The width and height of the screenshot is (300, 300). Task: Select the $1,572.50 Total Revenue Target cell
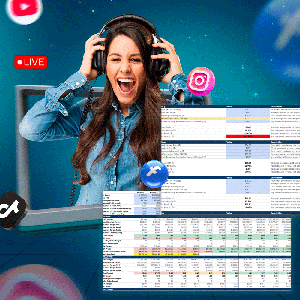tap(166, 222)
